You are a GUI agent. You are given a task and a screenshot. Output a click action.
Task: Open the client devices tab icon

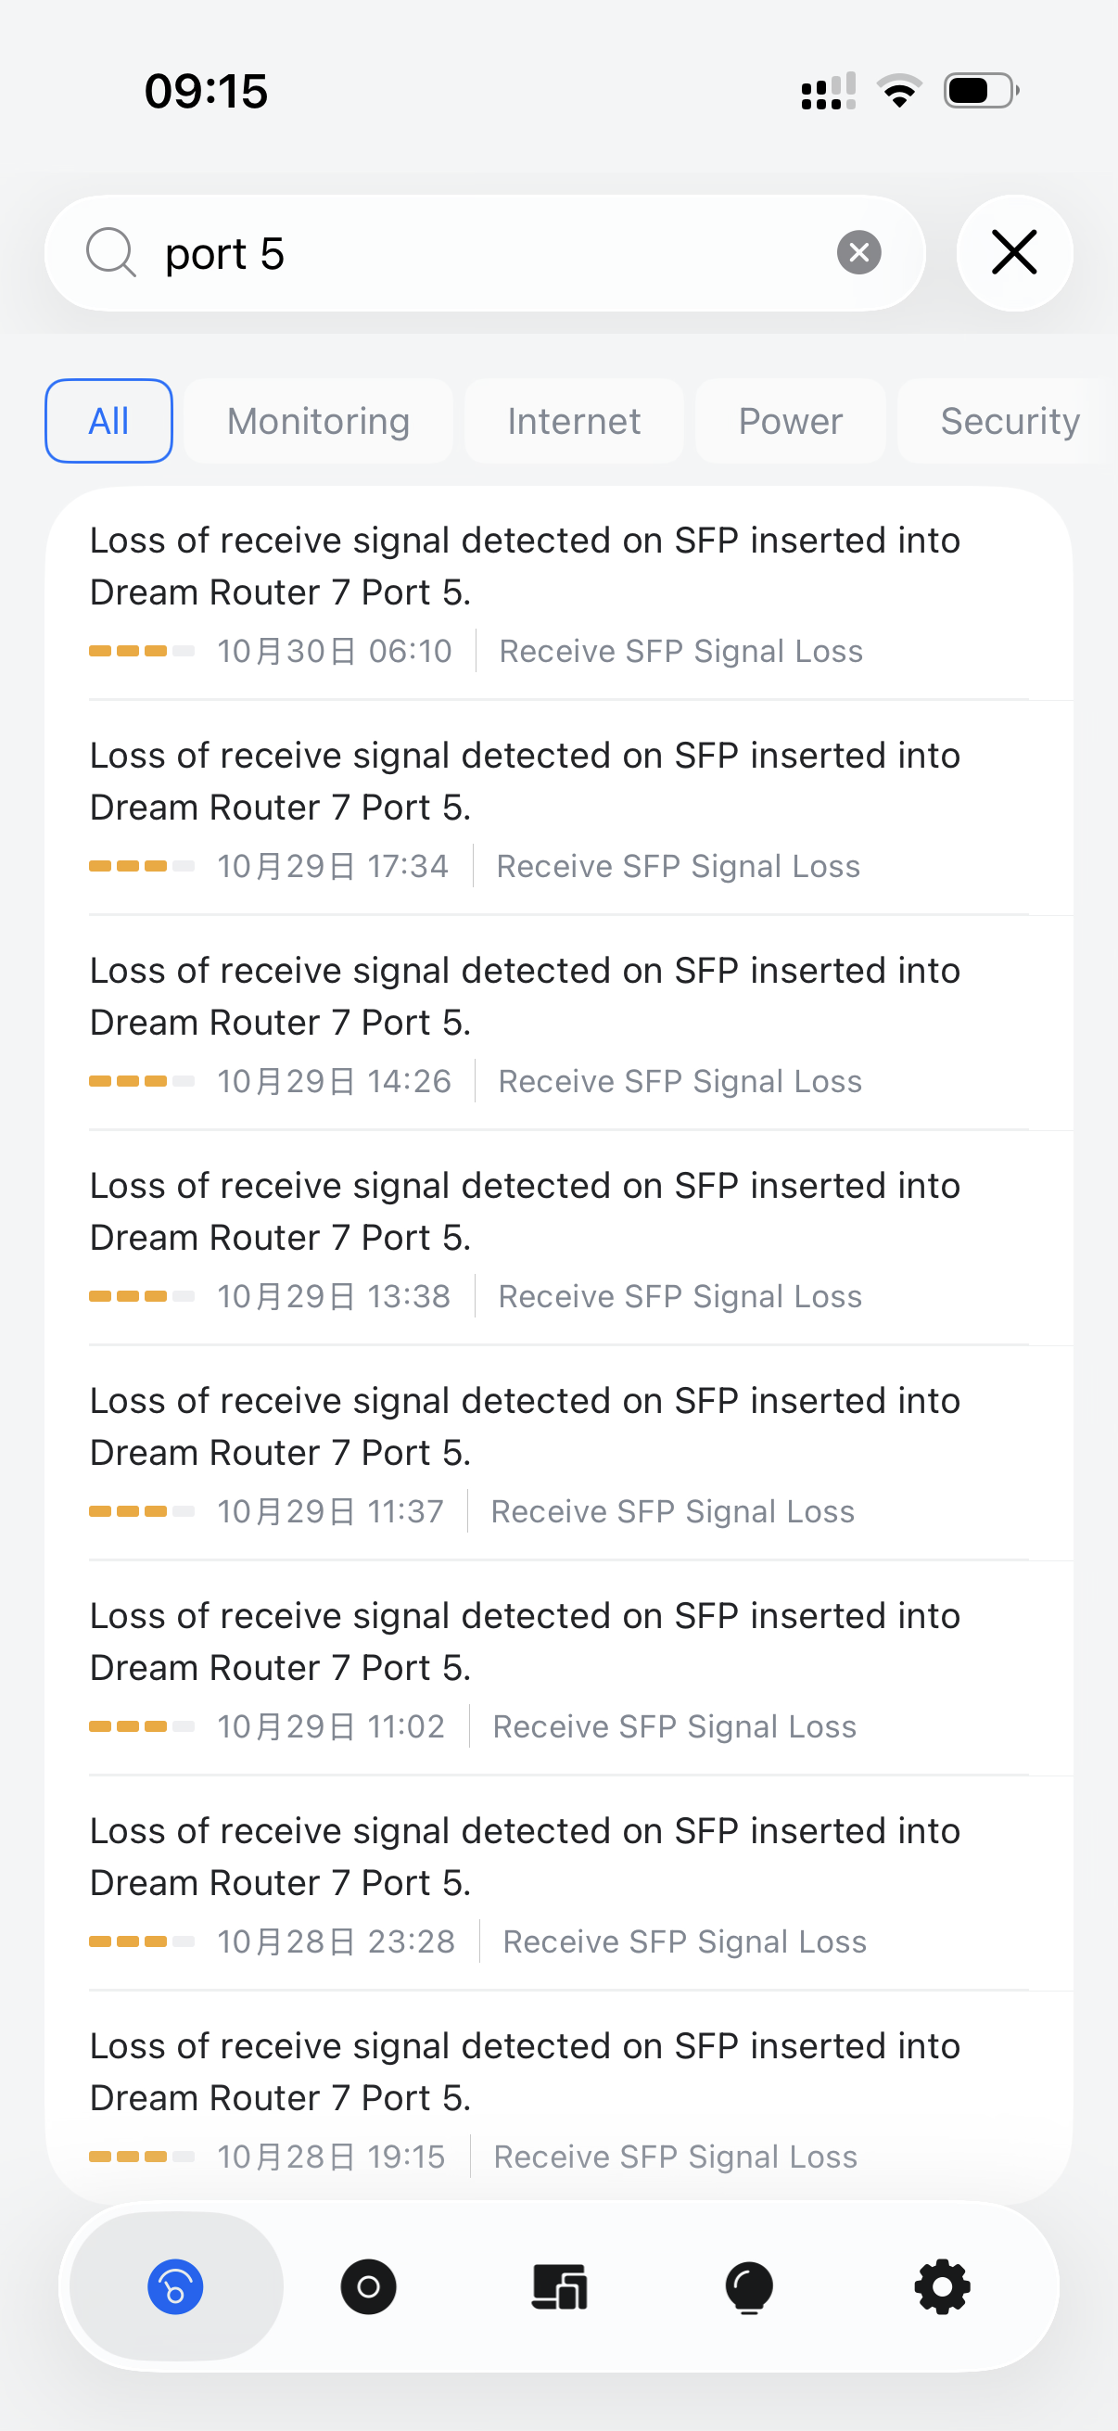tap(560, 2286)
